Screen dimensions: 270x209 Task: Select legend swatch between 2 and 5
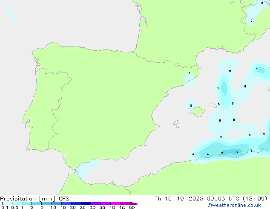click(x=37, y=203)
